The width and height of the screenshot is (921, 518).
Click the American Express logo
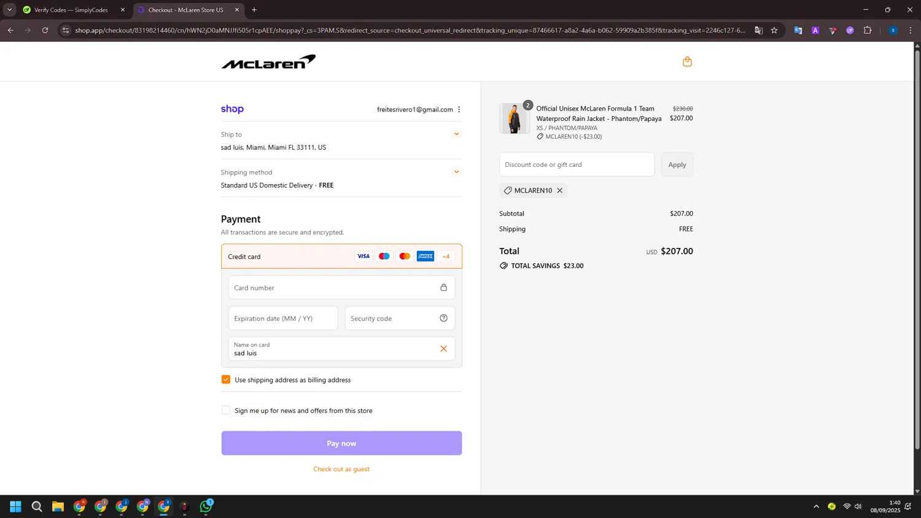point(426,257)
